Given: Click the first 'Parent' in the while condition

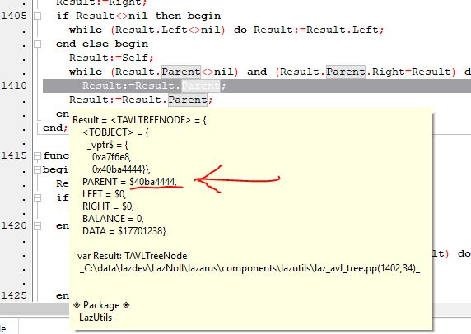Looking at the screenshot, I should click(x=181, y=72).
